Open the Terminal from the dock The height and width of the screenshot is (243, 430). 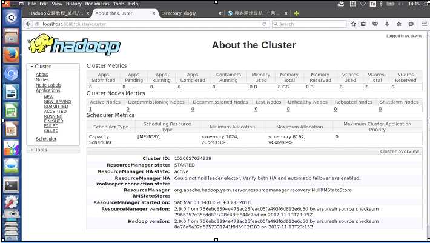12,185
